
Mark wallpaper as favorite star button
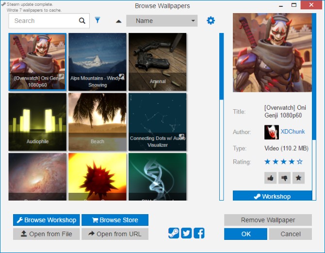[299, 178]
